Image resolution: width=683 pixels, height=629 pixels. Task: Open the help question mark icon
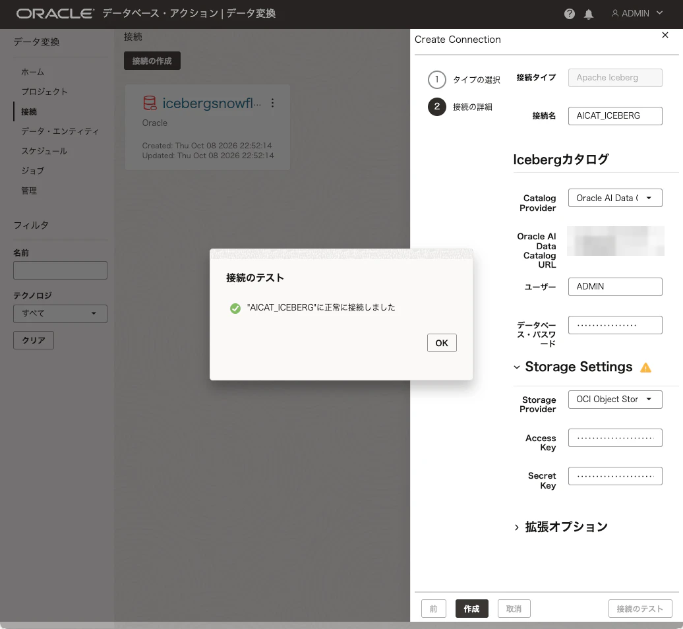[x=570, y=14]
